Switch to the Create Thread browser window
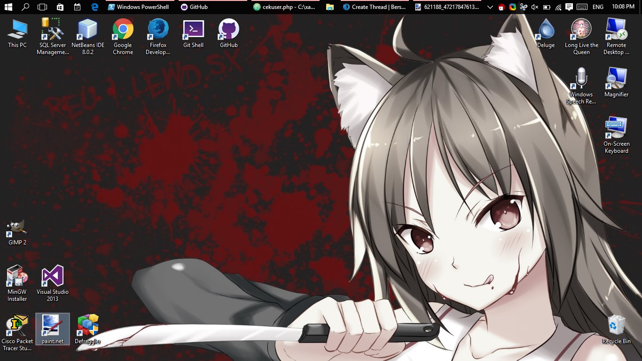This screenshot has width=642, height=361. [x=375, y=7]
